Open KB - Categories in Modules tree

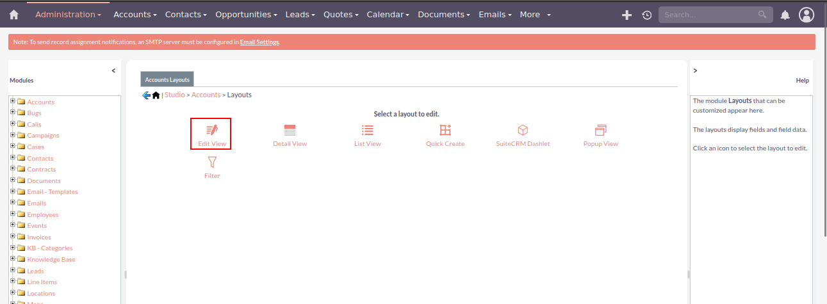[x=49, y=248]
